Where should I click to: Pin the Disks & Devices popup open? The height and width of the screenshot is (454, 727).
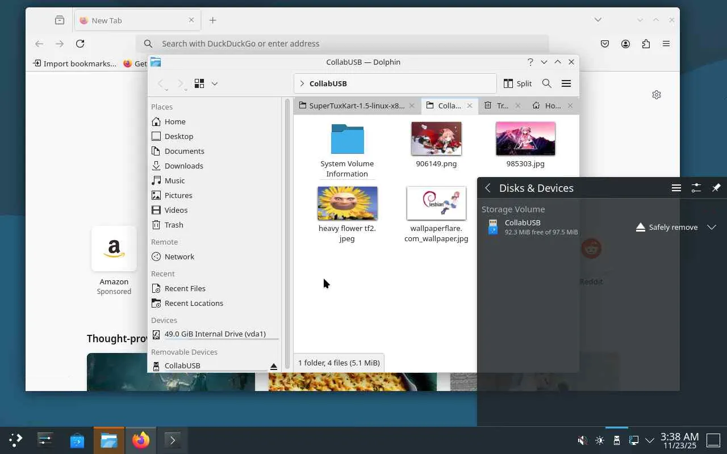point(716,188)
